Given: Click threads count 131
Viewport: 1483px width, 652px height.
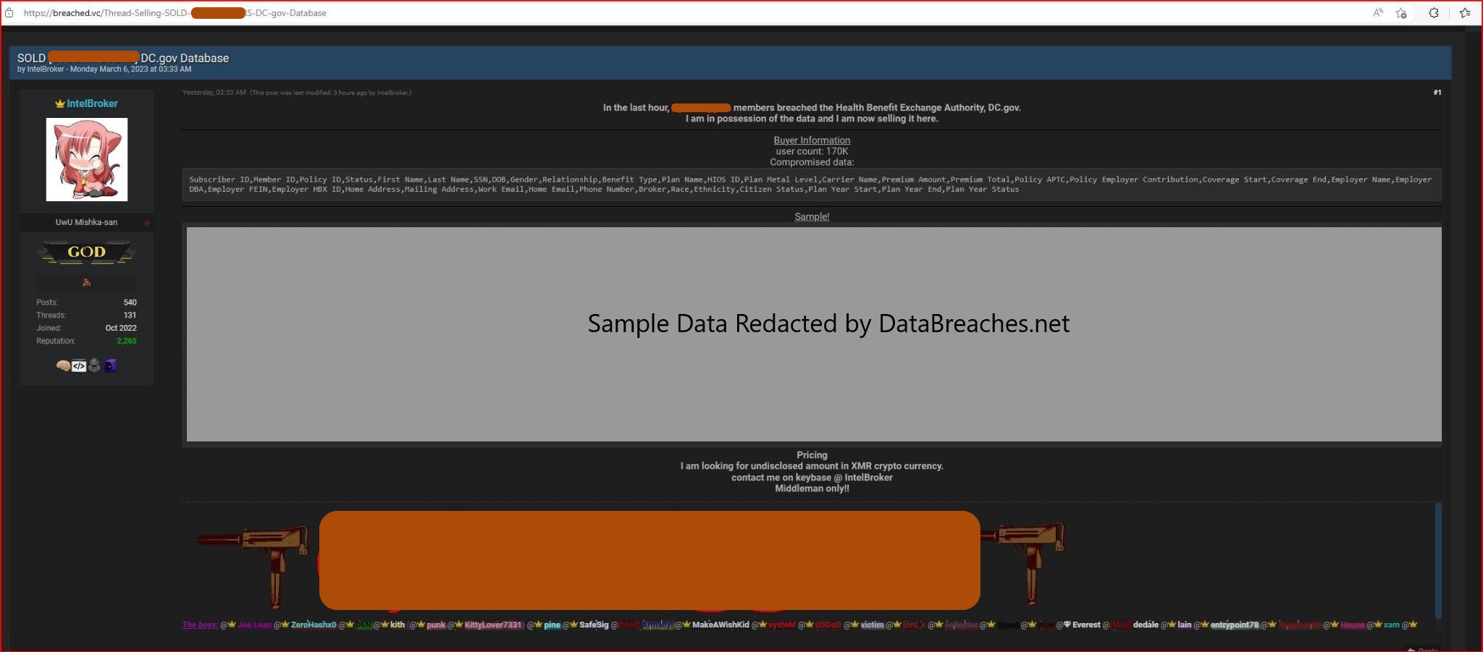Looking at the screenshot, I should click(130, 316).
